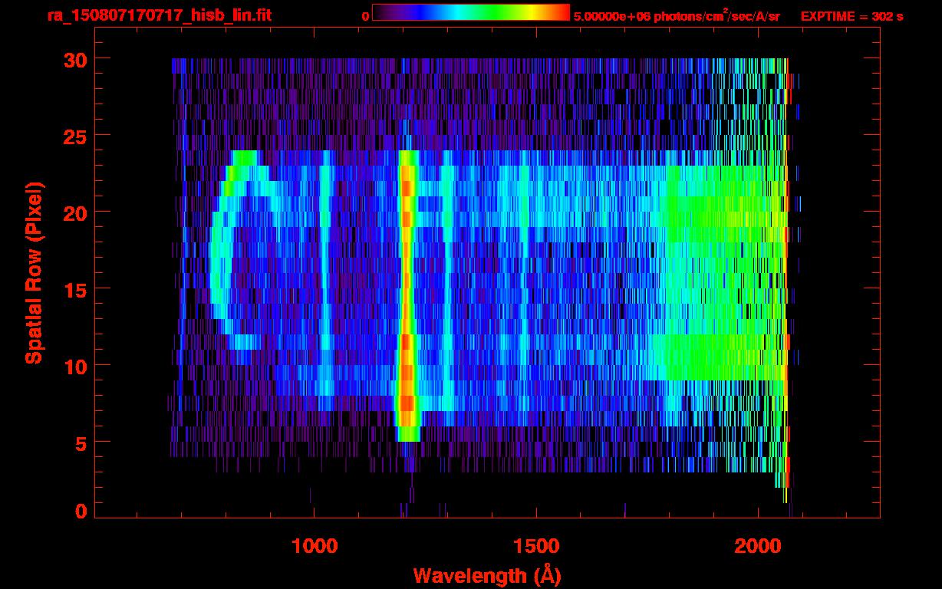The image size is (942, 589).
Task: Click the colorbar minimum value 0
Action: click(x=366, y=16)
